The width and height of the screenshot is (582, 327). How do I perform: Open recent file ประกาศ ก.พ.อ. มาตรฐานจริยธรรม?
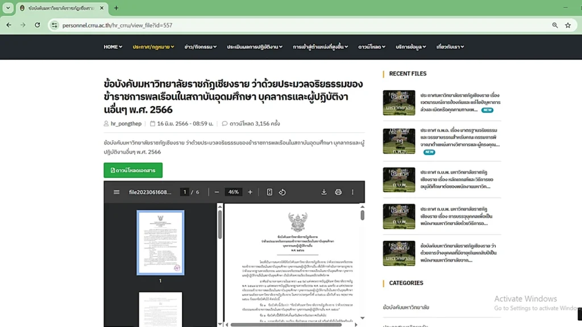pos(460,137)
